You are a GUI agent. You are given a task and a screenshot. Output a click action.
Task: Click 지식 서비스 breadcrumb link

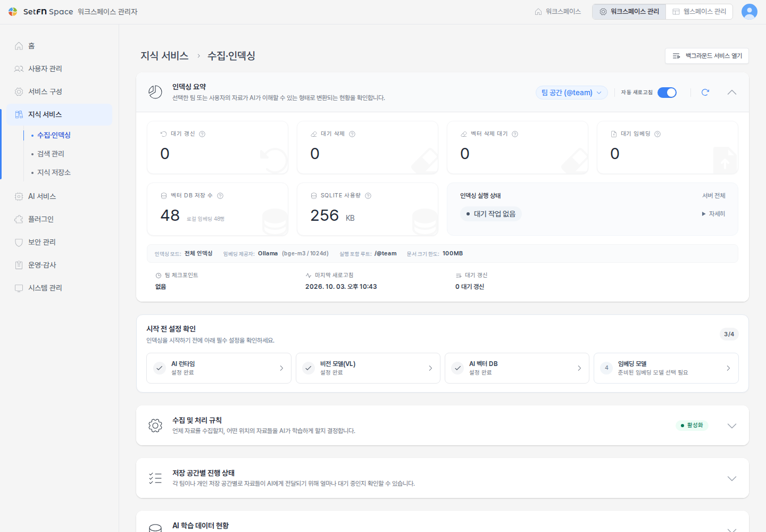click(x=164, y=56)
